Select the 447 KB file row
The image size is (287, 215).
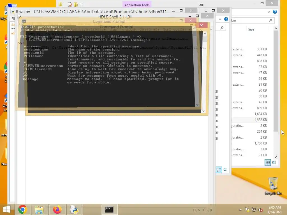point(250,55)
